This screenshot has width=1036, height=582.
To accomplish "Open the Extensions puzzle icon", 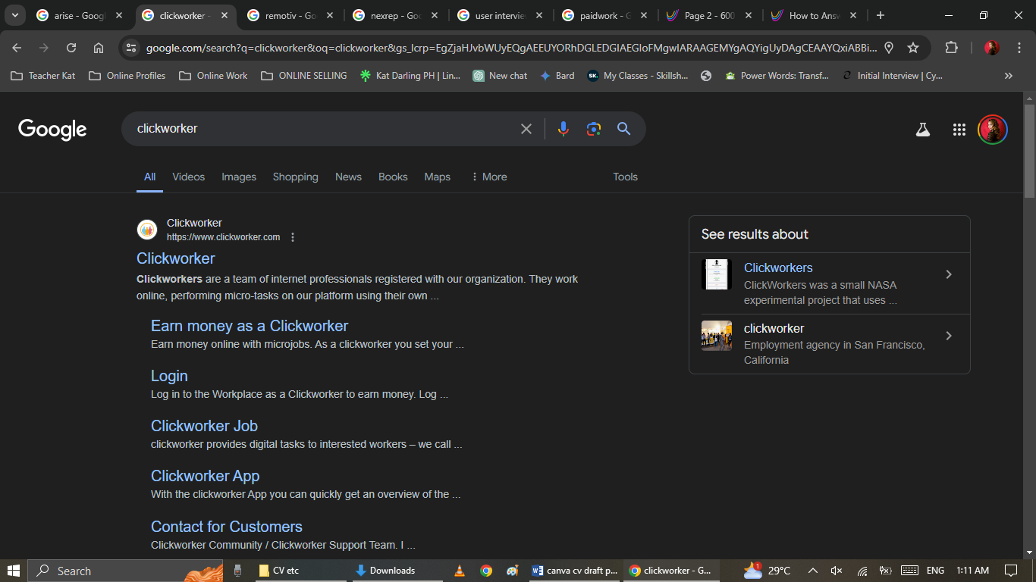I will (x=951, y=48).
